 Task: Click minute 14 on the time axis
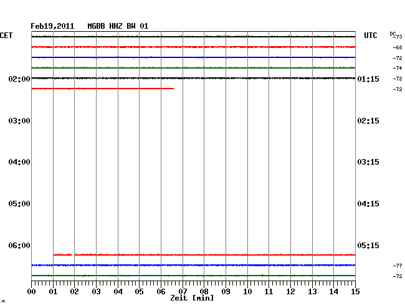[334, 292]
